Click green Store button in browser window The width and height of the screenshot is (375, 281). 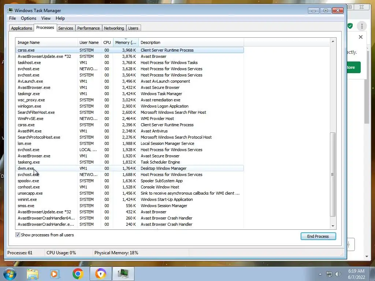(354, 67)
